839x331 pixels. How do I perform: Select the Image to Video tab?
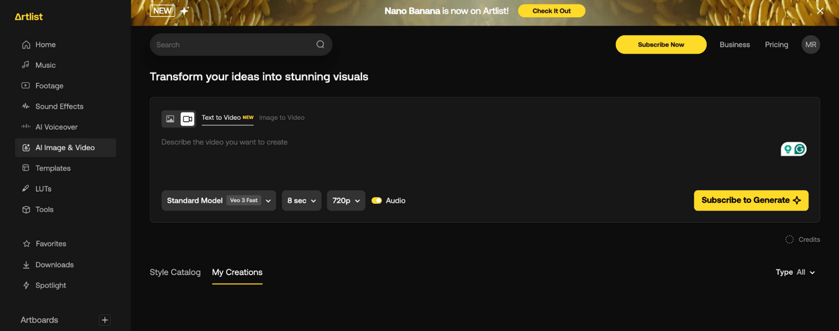pos(282,118)
